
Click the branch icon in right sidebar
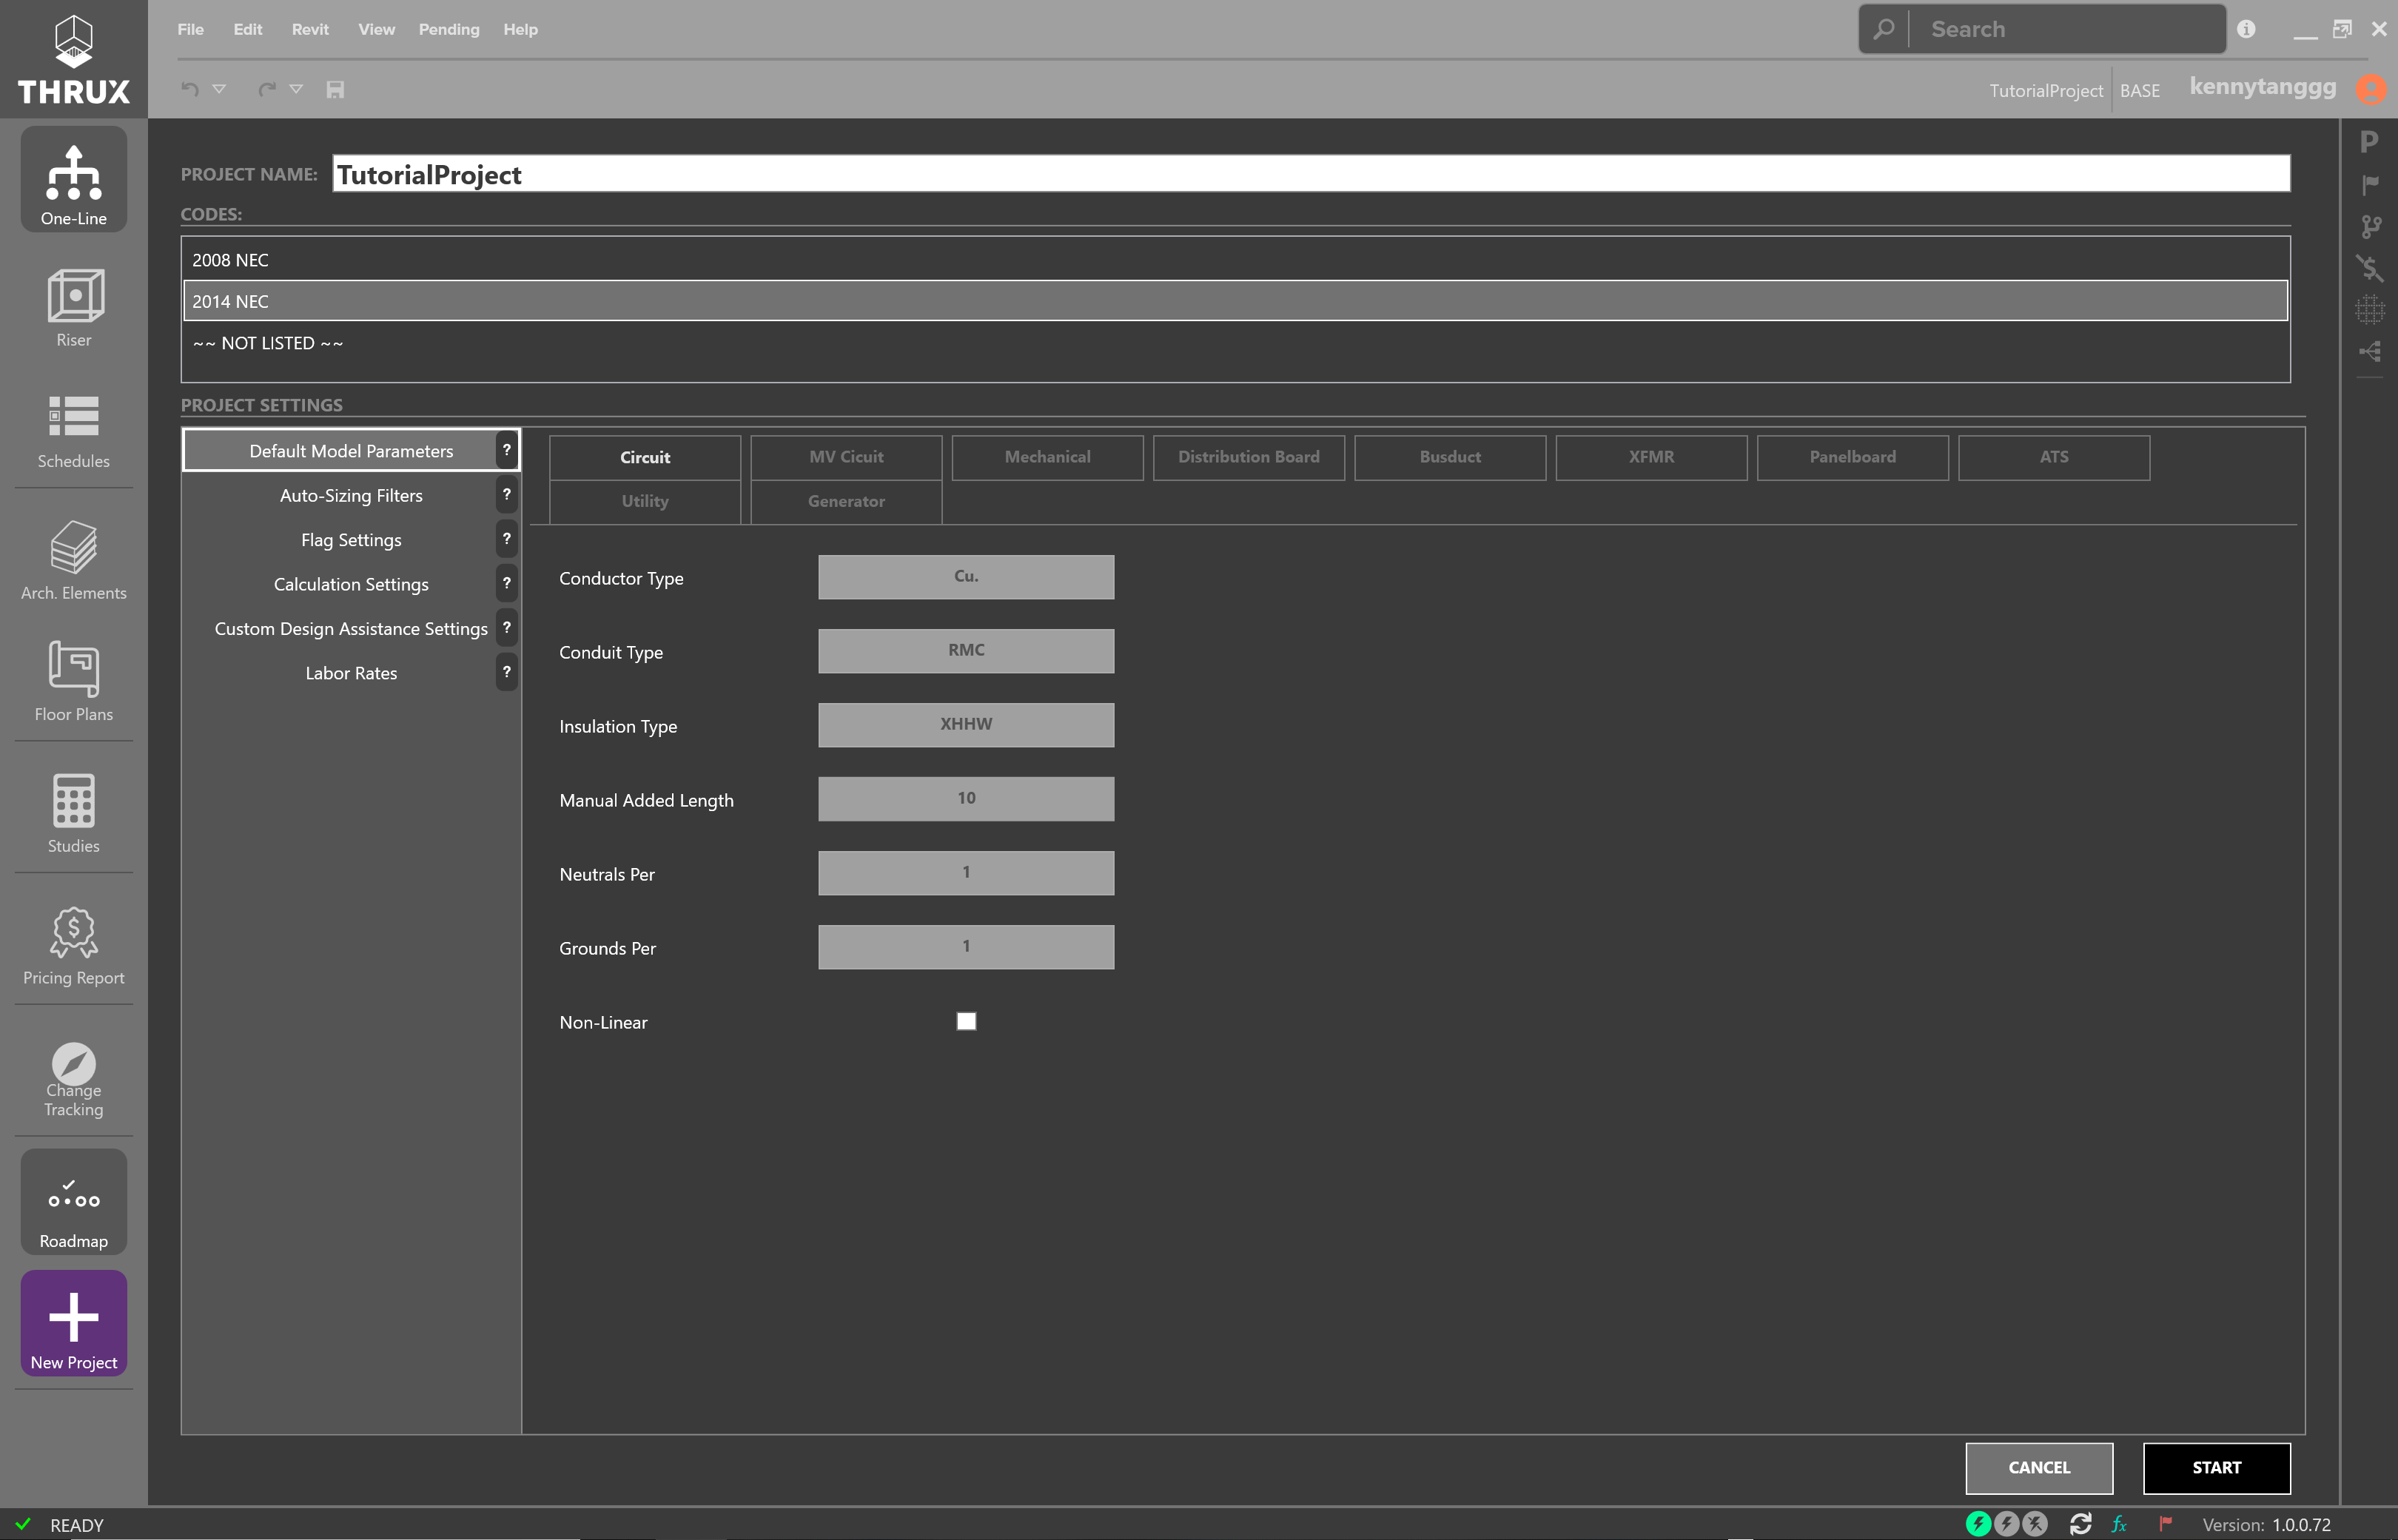(2370, 226)
